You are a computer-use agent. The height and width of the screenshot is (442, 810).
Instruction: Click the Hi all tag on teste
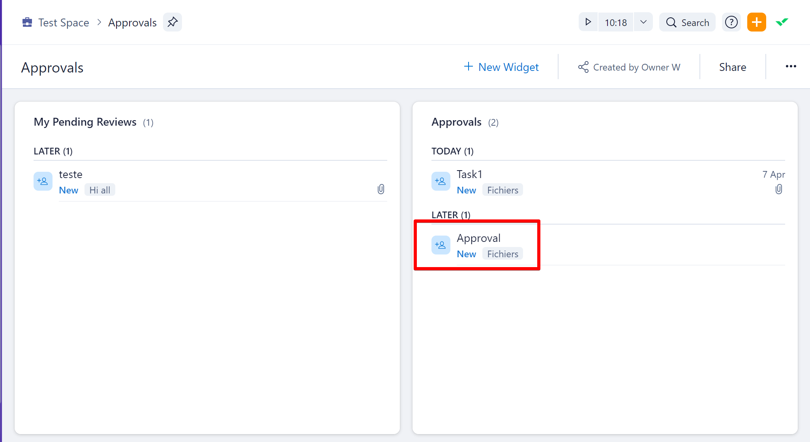99,190
